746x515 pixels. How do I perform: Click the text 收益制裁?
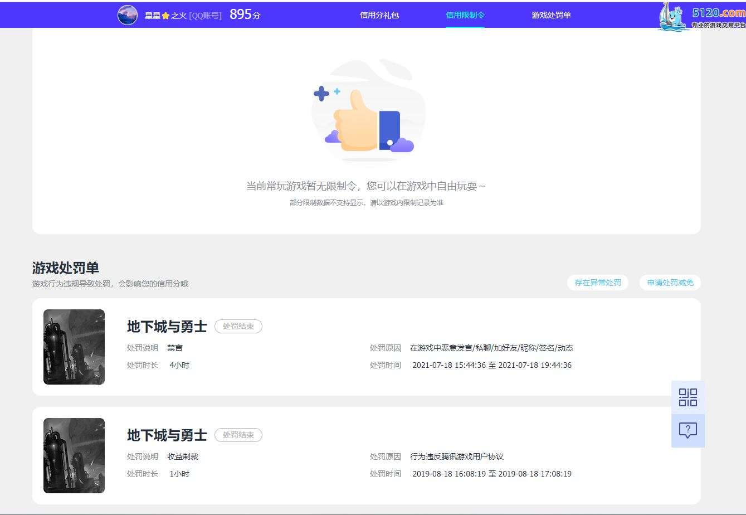(x=183, y=456)
